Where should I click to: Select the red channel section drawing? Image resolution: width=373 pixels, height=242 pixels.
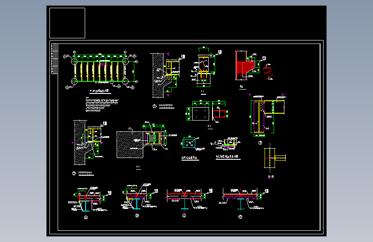tap(219, 114)
